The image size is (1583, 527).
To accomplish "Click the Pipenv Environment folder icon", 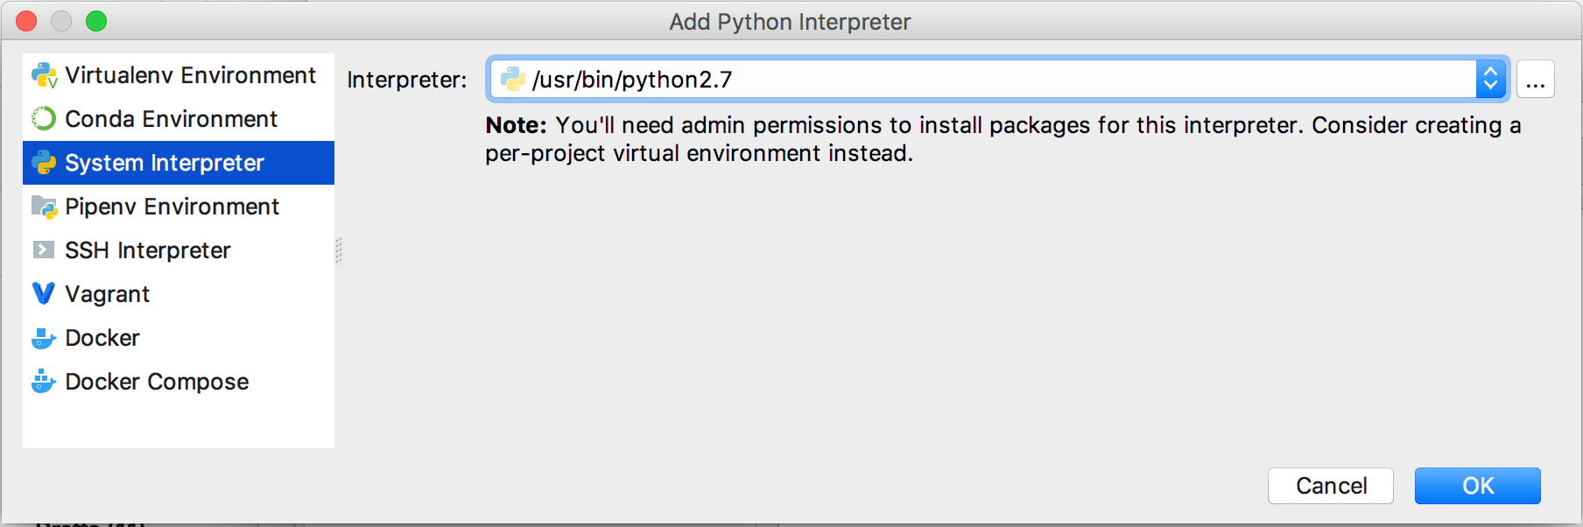I will [44, 207].
